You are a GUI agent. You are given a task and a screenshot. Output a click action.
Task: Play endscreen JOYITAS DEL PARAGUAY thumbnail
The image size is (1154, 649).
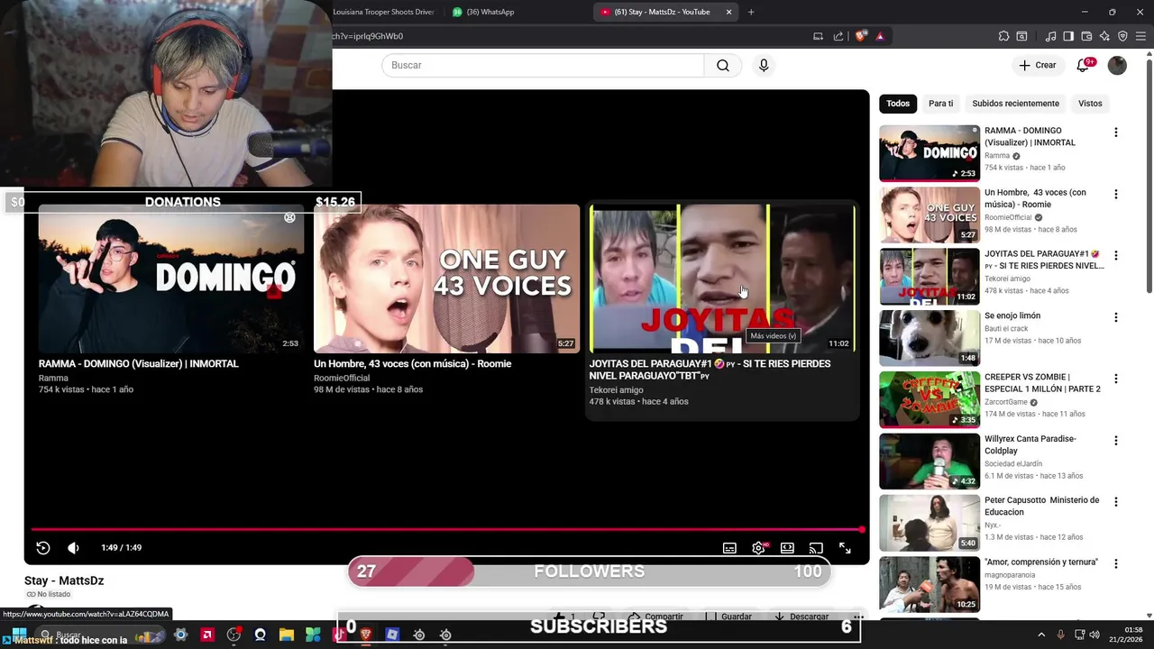[x=722, y=279]
